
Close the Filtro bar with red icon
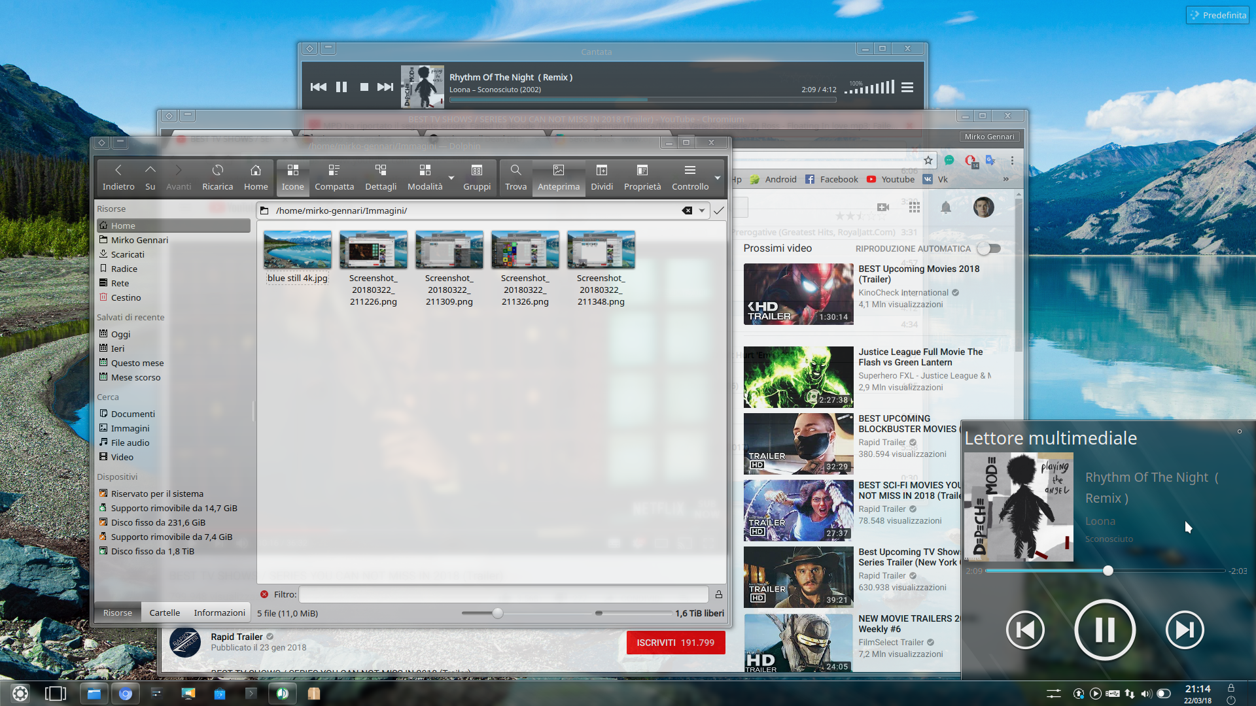(x=264, y=594)
